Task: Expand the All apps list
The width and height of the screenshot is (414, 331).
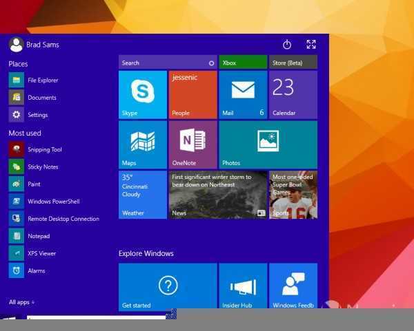Action: coord(21,302)
